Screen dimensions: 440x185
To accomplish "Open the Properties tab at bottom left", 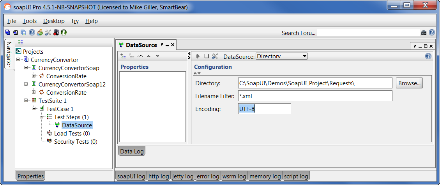I will tap(30, 176).
